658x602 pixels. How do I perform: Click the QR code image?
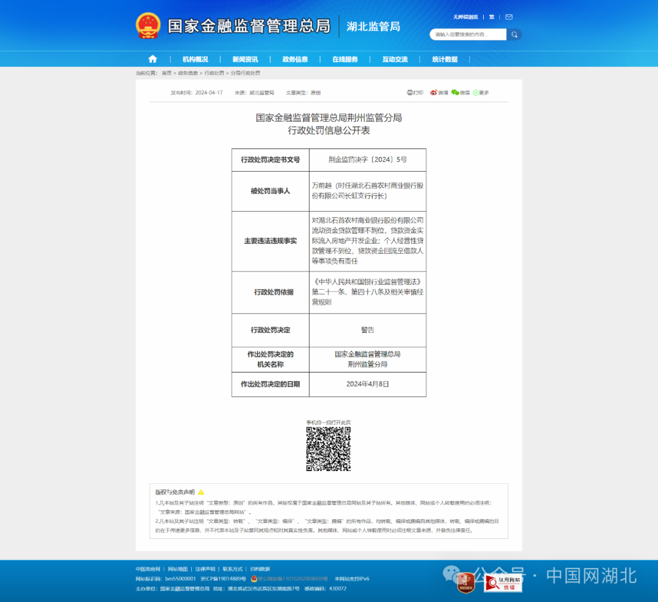pyautogui.click(x=328, y=449)
